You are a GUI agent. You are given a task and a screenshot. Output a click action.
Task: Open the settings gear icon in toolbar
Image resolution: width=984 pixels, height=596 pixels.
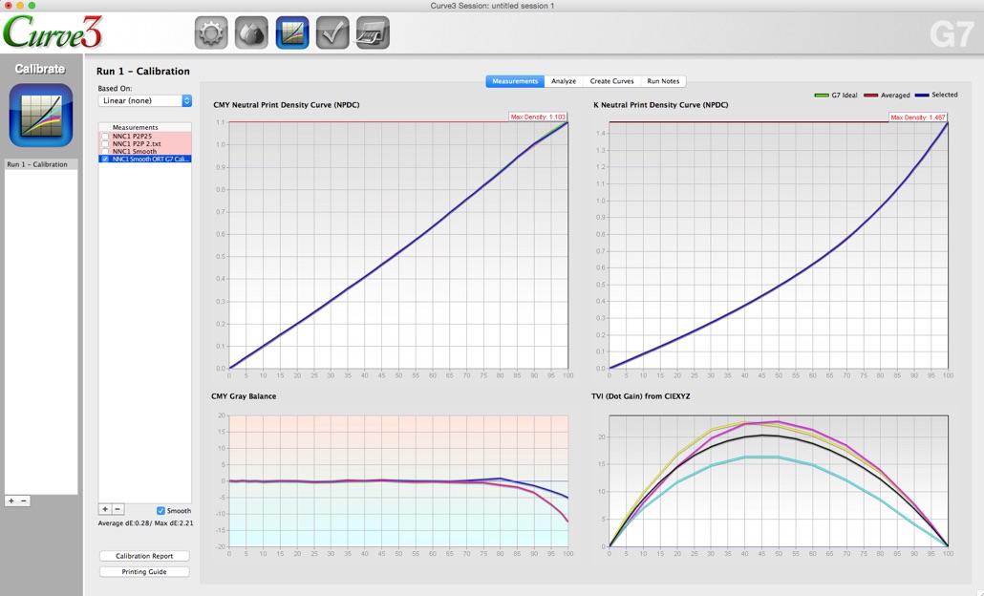(x=211, y=32)
